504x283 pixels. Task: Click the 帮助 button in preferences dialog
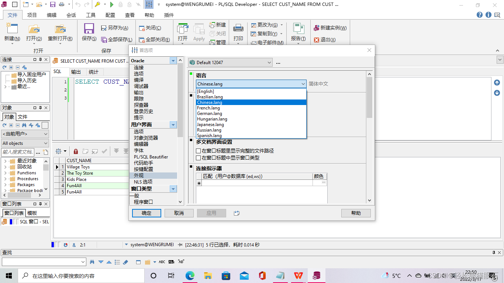(356, 213)
